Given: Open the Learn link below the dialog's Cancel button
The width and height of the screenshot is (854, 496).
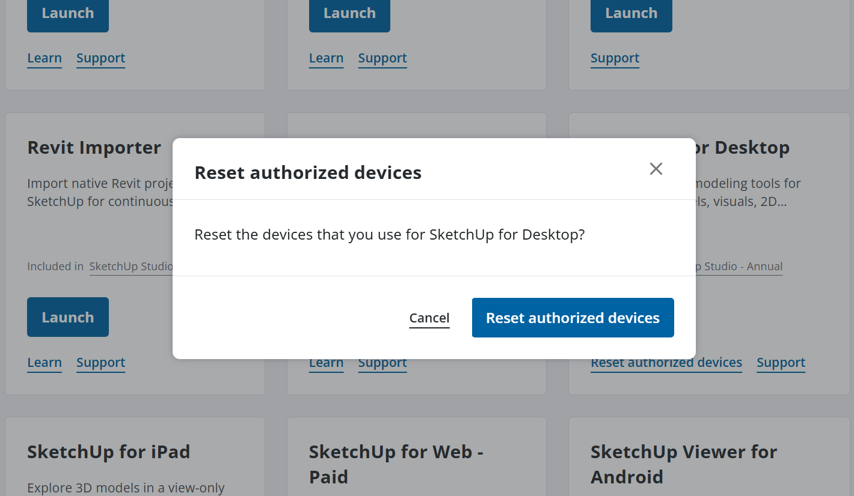Looking at the screenshot, I should (x=326, y=362).
